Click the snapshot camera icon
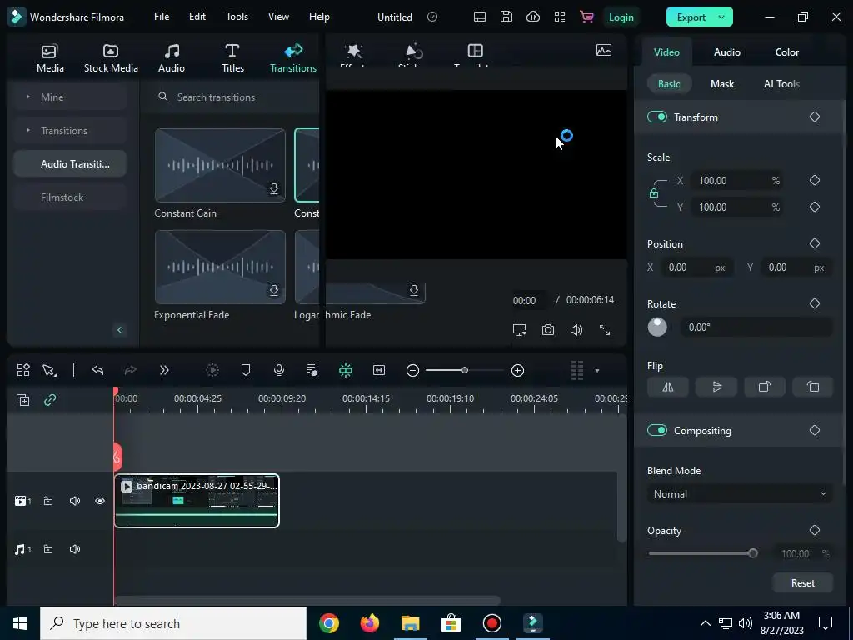853x640 pixels. (548, 330)
